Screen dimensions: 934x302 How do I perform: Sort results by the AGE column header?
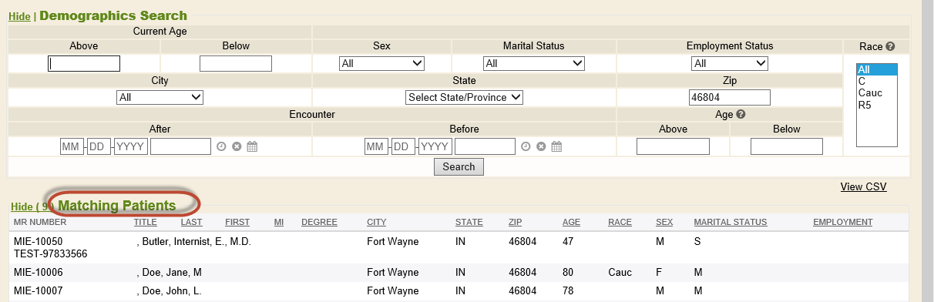coord(571,222)
